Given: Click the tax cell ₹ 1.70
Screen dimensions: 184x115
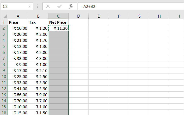Looking at the screenshot, I should click(38, 40).
